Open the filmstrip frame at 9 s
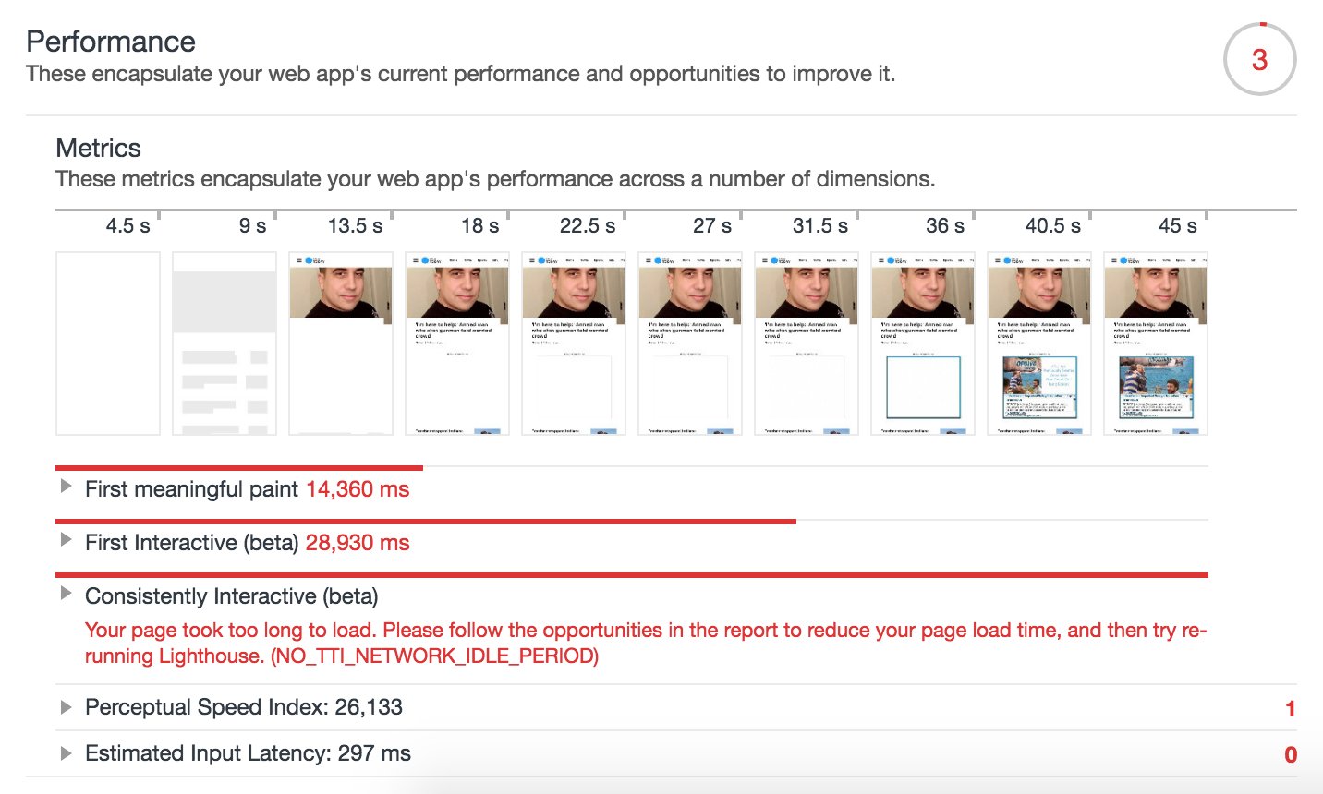The width and height of the screenshot is (1323, 794). [225, 343]
